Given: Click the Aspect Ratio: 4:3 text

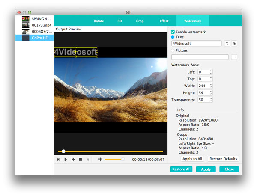Looking at the screenshot, I should point(193,148).
